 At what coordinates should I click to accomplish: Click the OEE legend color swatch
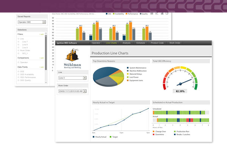107,14
